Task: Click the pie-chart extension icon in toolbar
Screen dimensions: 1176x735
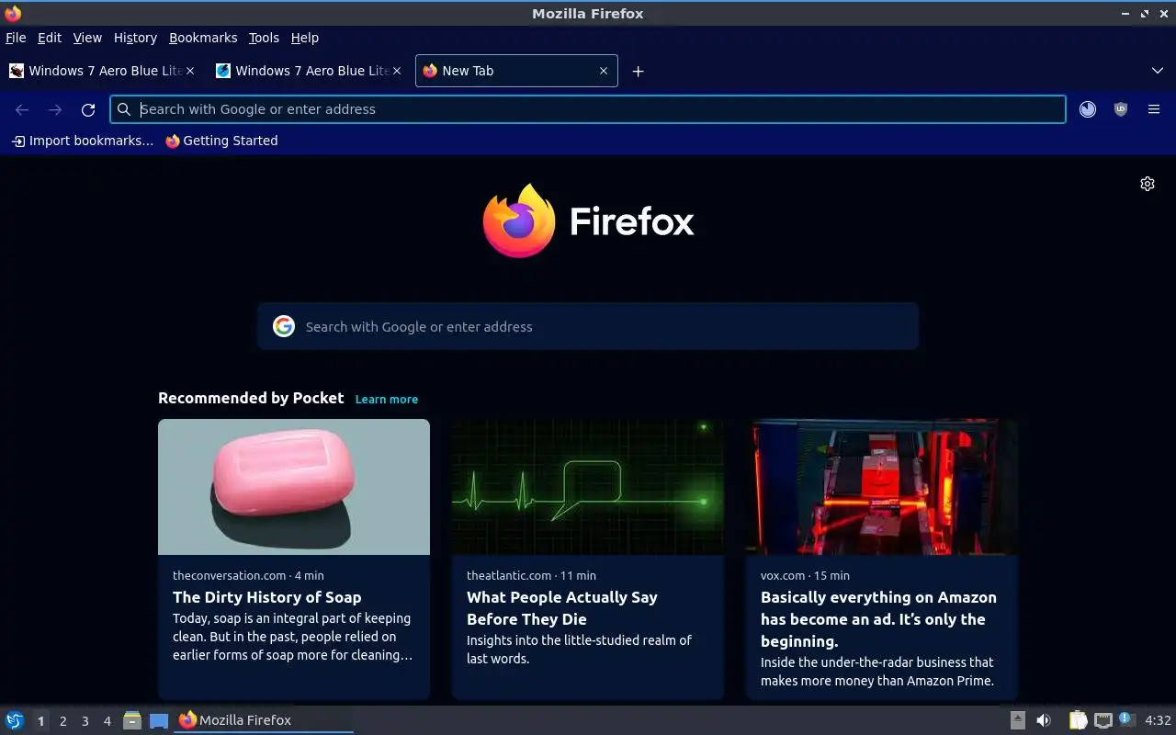Action: click(1088, 109)
